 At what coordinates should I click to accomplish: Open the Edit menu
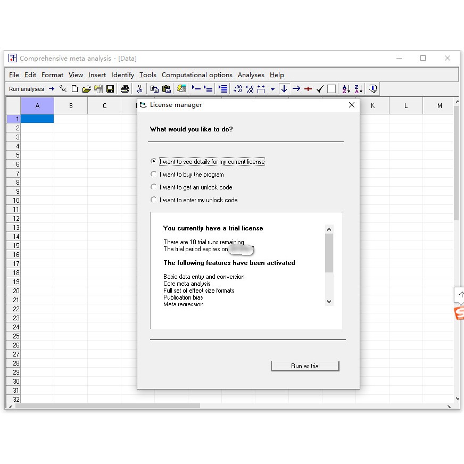30,75
